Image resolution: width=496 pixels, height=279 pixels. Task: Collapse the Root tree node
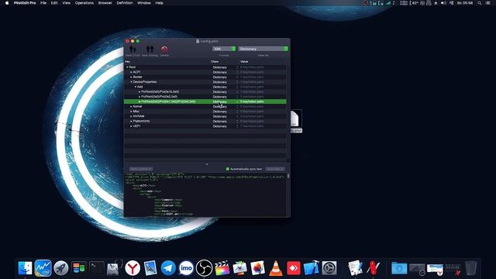[127, 67]
